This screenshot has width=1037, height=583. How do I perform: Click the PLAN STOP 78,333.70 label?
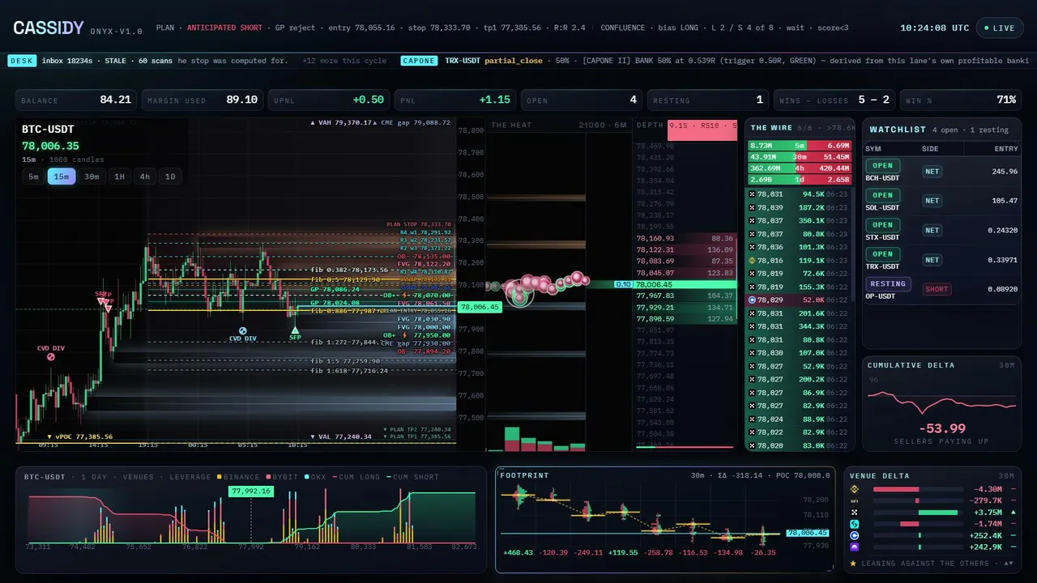click(419, 224)
